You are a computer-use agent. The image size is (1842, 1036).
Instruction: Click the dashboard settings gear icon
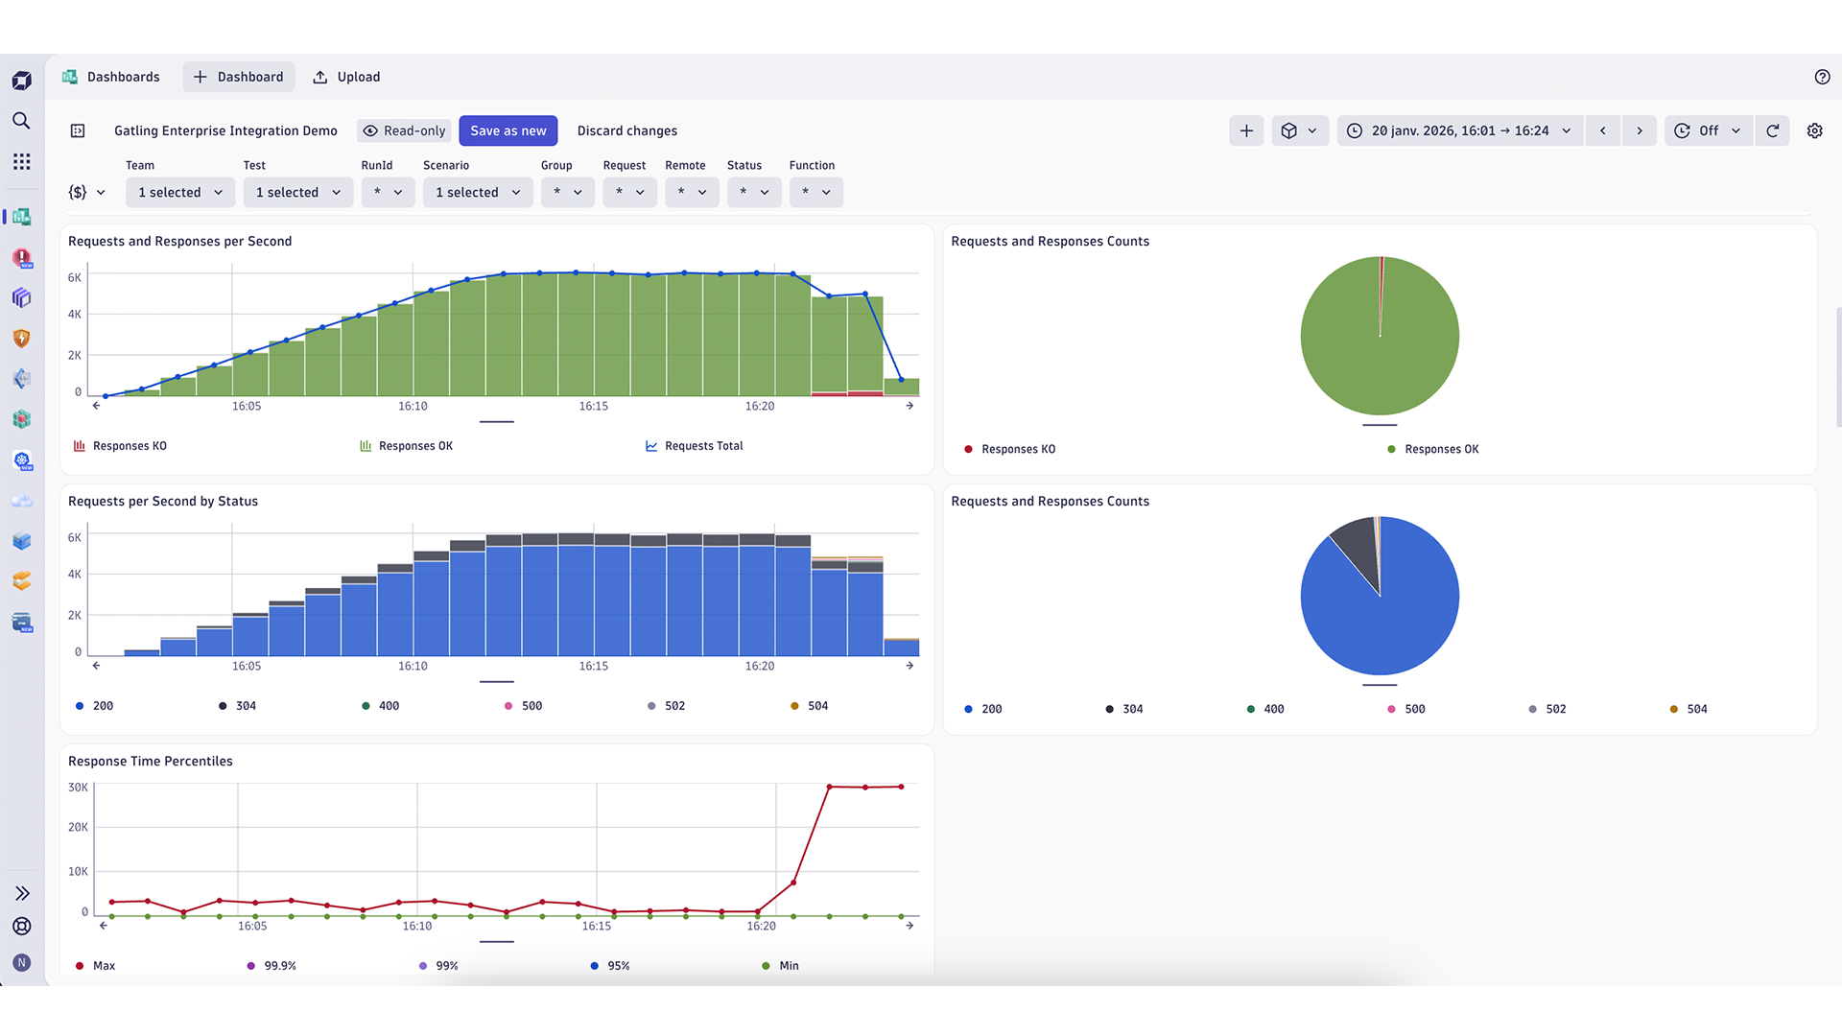1814,130
